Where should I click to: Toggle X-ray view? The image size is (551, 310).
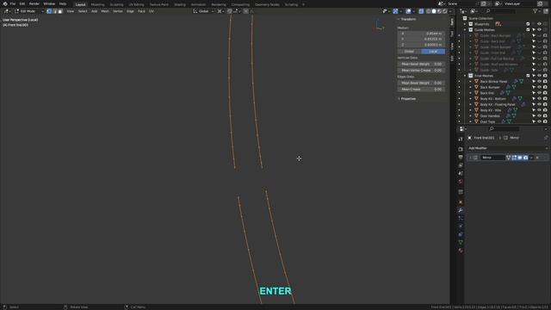pos(421,11)
